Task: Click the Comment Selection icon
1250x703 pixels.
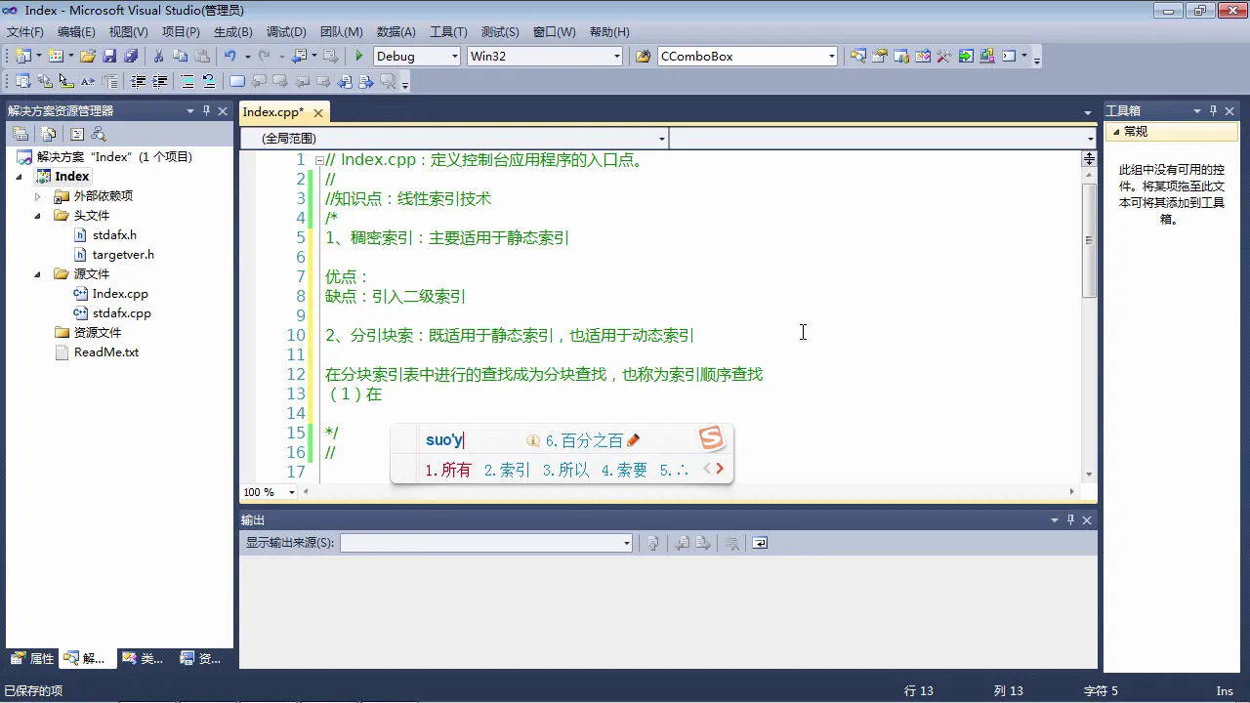Action: pos(187,81)
